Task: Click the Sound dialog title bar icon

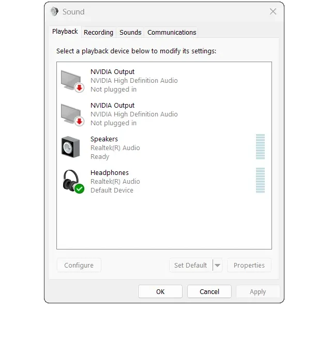Action: click(54, 11)
